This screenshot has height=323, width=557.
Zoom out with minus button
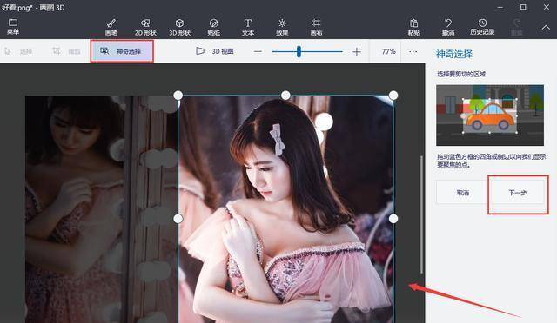(258, 52)
